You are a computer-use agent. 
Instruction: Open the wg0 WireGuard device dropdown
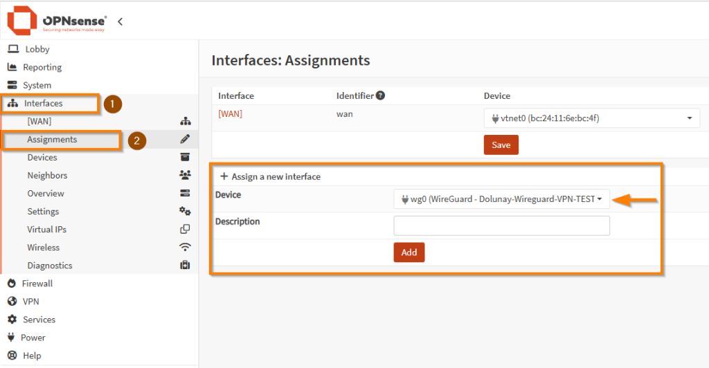[x=501, y=199]
